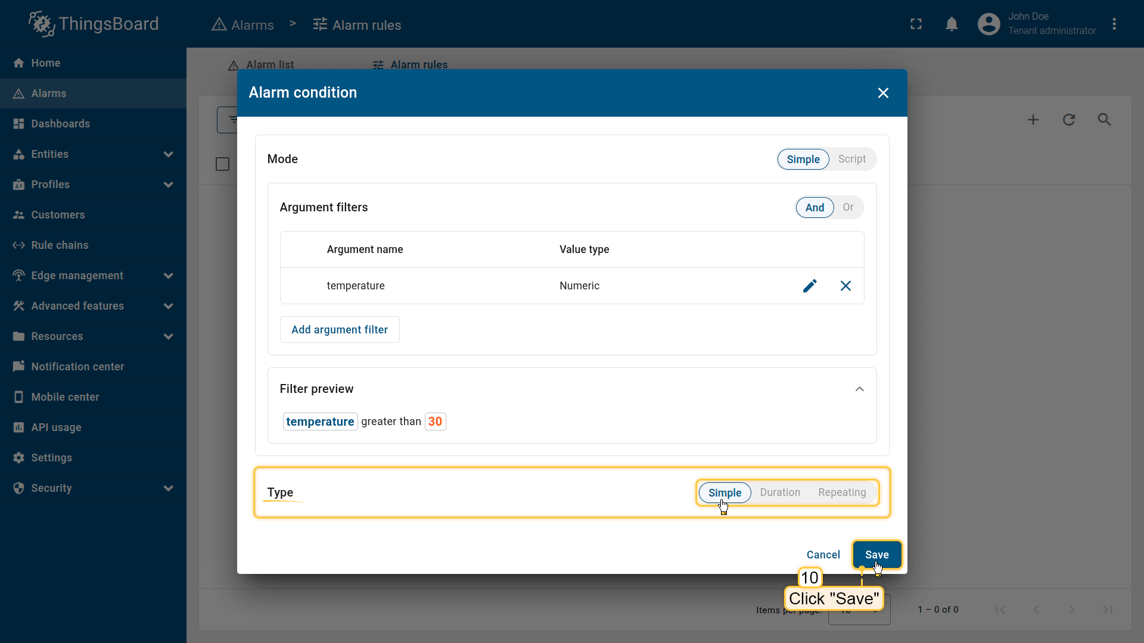Click the ThingsBoard logo
This screenshot has width=1144, height=643.
pos(94,24)
